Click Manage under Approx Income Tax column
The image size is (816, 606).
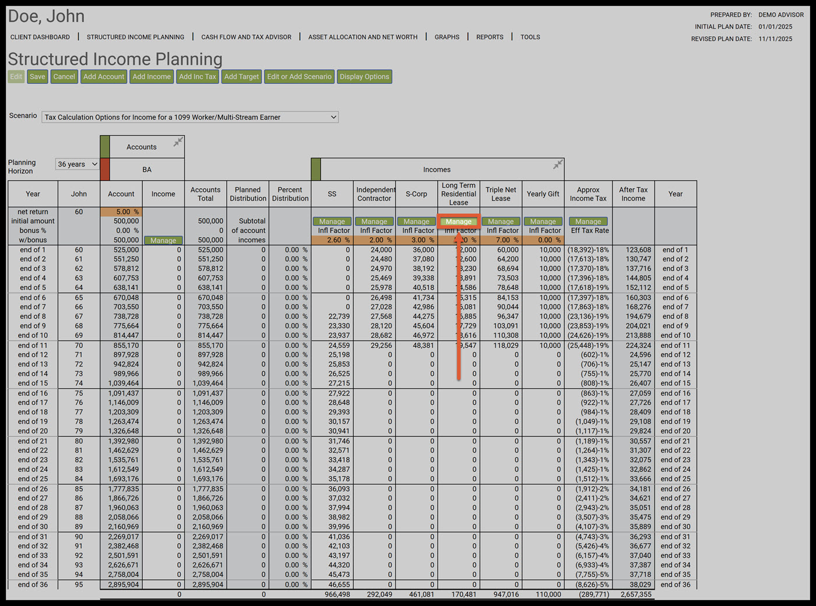coord(588,221)
